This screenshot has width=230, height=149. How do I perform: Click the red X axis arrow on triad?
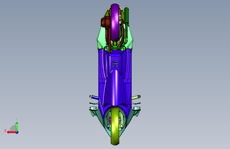coord(12,132)
